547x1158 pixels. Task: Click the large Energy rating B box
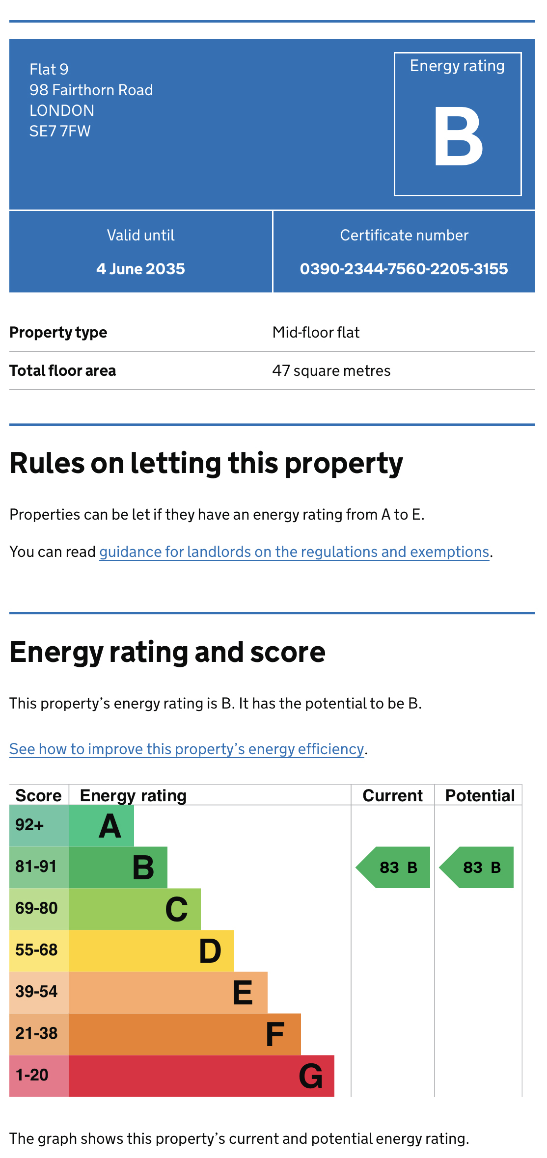(x=458, y=124)
